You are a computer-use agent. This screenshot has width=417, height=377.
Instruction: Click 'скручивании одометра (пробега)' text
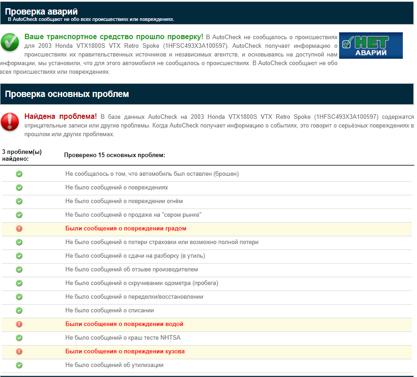pyautogui.click(x=173, y=283)
